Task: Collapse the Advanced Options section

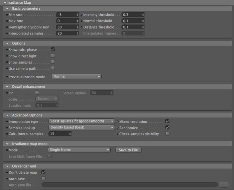Action: click(x=7, y=115)
